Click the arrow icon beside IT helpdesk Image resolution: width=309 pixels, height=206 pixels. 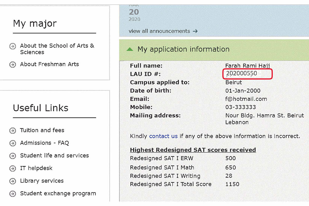(x=12, y=168)
